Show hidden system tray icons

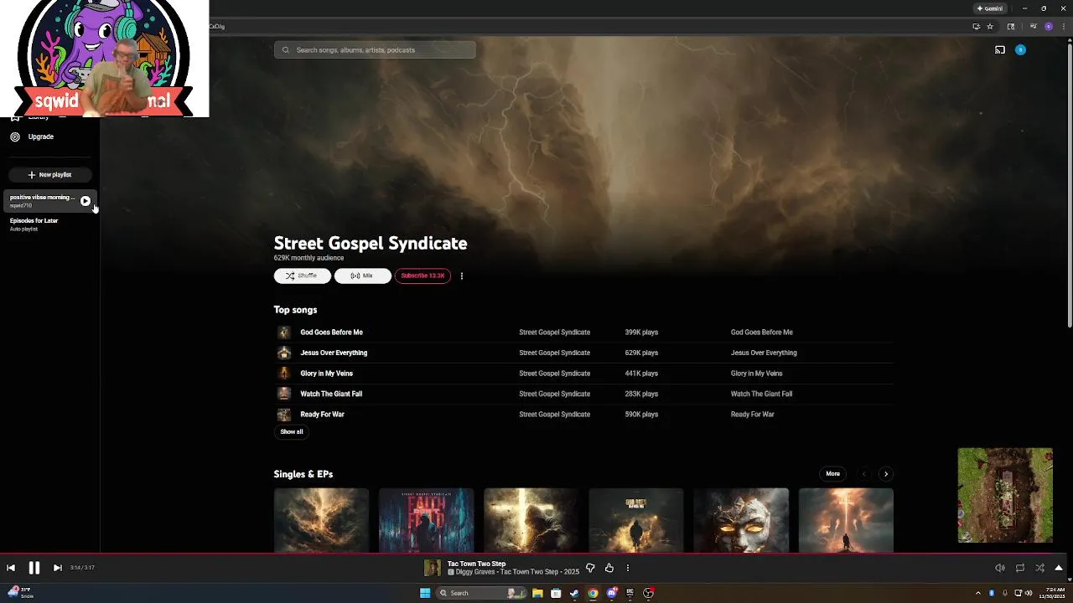(977, 593)
